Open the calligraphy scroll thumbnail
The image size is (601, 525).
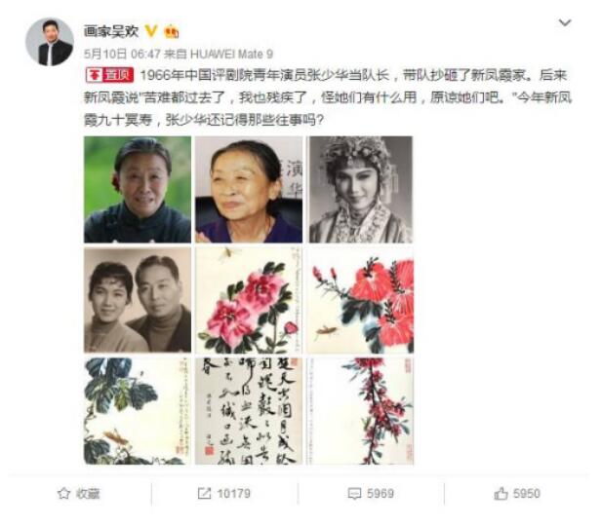click(x=249, y=411)
